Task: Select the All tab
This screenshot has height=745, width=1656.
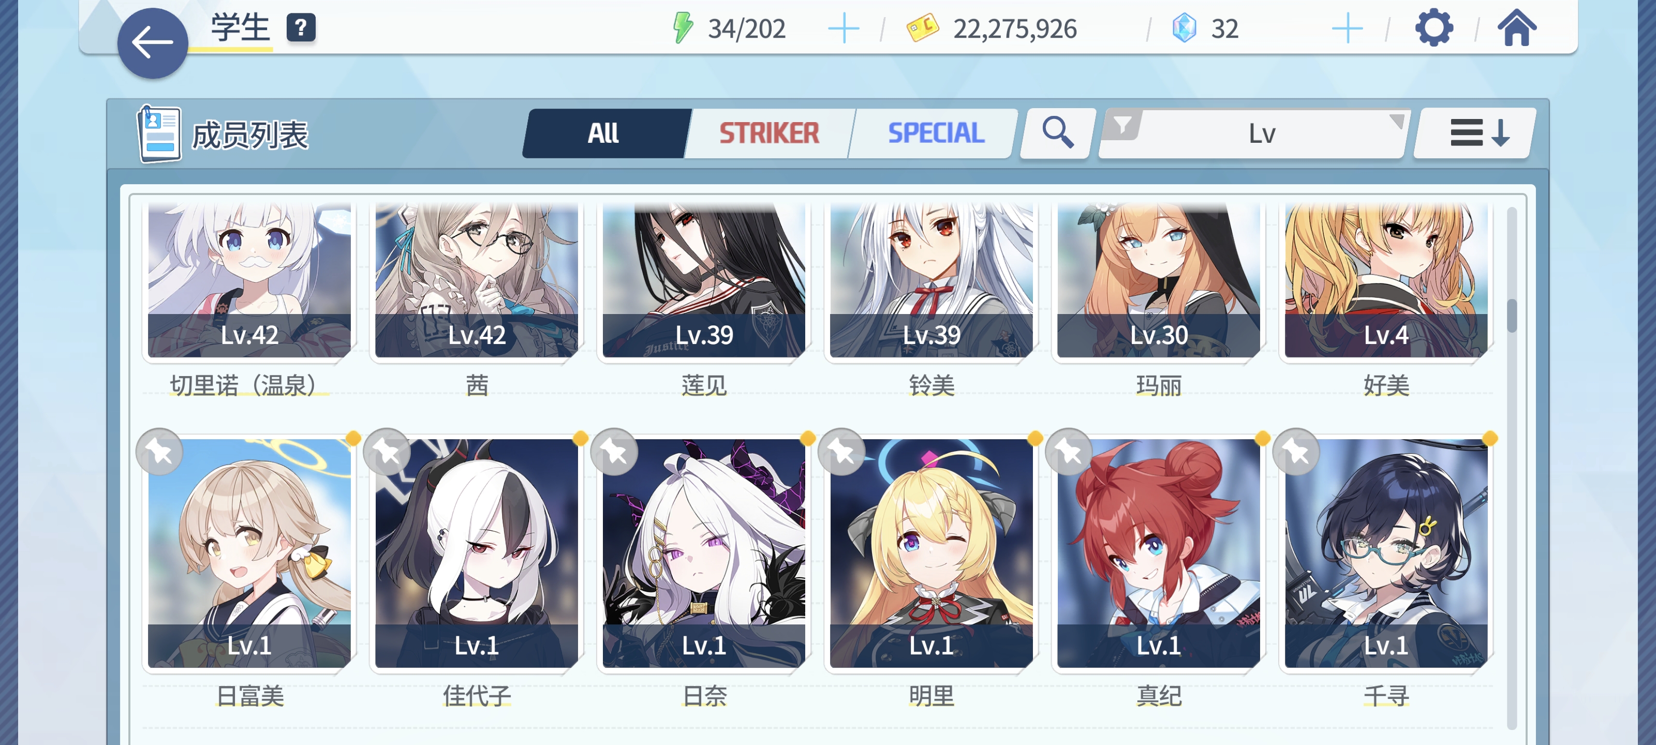Action: (604, 133)
